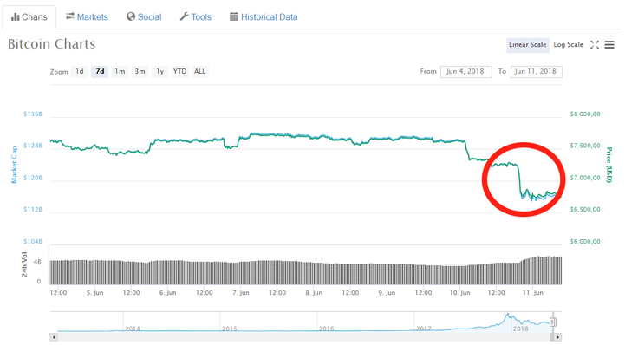Click the globe icon beside Social

point(131,16)
